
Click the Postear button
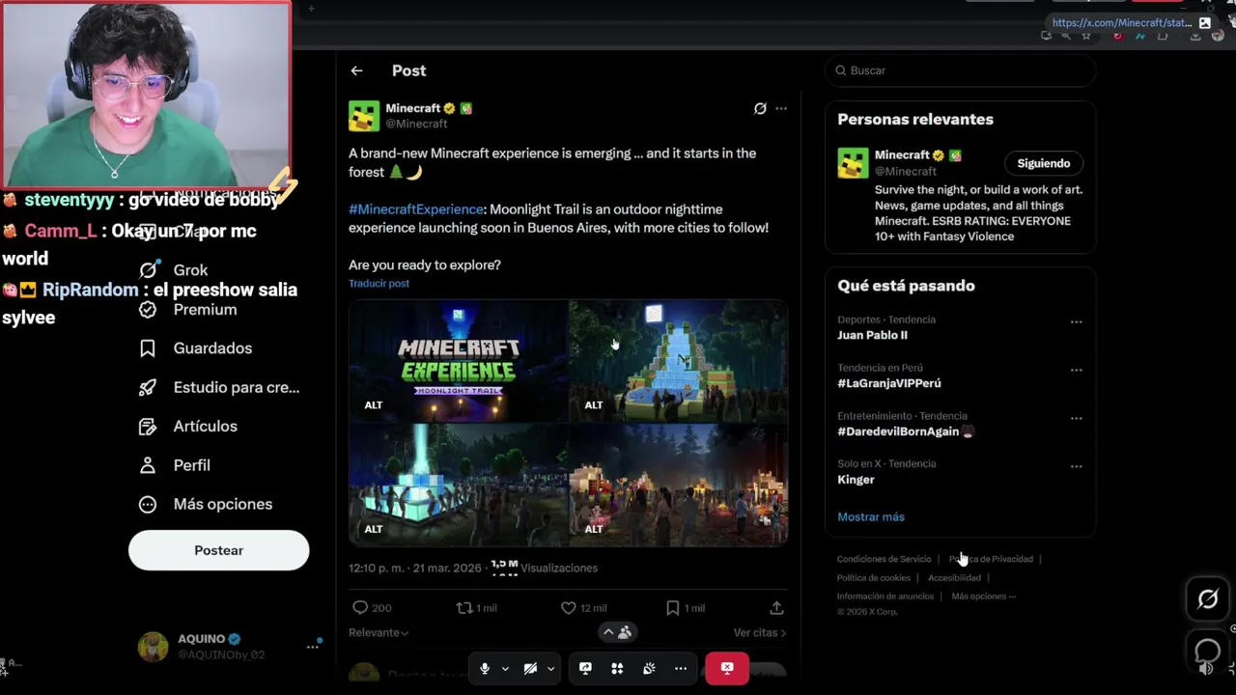click(218, 550)
